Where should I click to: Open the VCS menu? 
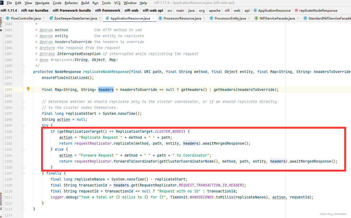click(x=117, y=3)
